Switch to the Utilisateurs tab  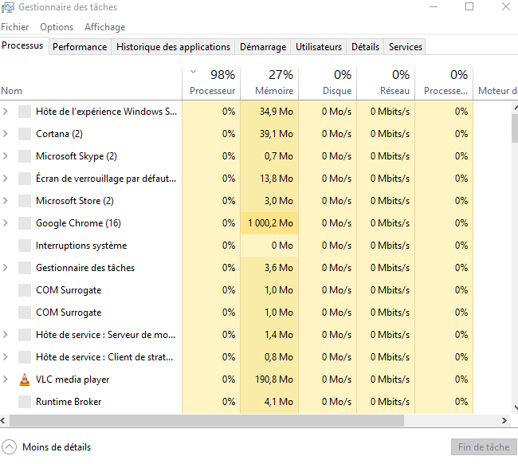pyautogui.click(x=319, y=47)
